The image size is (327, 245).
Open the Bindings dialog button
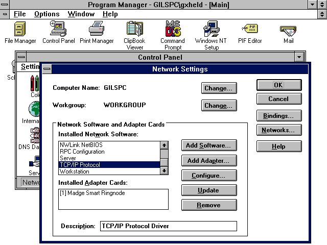pos(278,116)
